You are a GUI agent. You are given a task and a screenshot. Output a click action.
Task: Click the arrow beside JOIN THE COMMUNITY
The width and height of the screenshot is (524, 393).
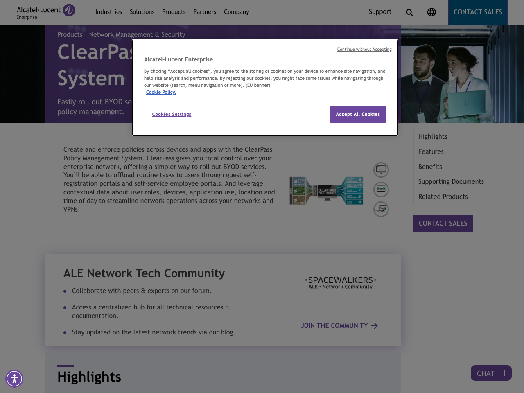374,325
